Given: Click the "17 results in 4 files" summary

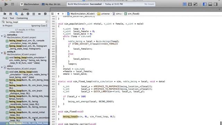Looking at the screenshot, I should click(25, 30).
